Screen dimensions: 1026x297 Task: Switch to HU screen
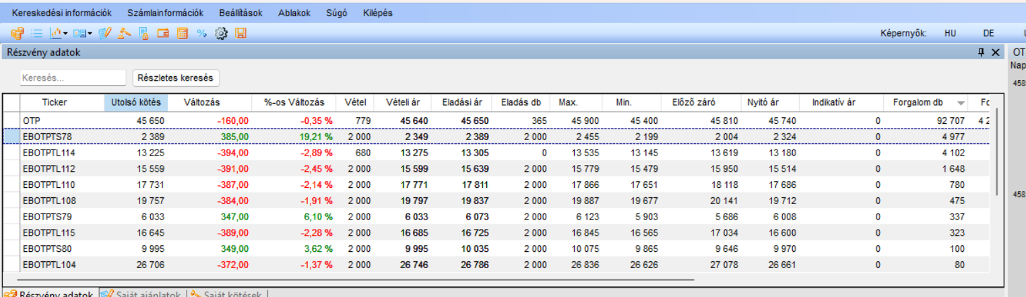point(950,33)
